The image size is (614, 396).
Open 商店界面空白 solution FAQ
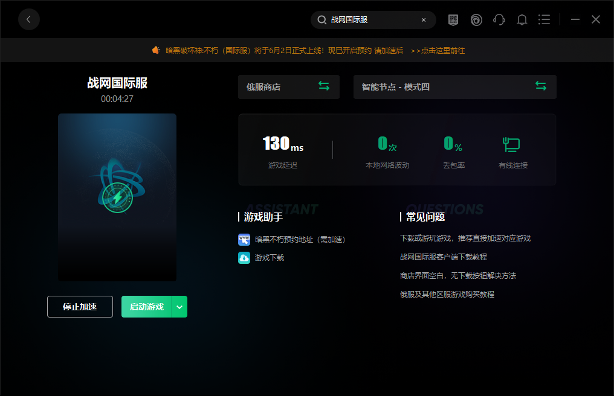pyautogui.click(x=457, y=276)
